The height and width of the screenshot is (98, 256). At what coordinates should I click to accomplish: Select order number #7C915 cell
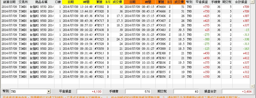(x=99, y=58)
